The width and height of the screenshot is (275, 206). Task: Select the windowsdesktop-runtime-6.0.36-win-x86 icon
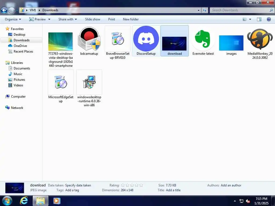coord(89,82)
